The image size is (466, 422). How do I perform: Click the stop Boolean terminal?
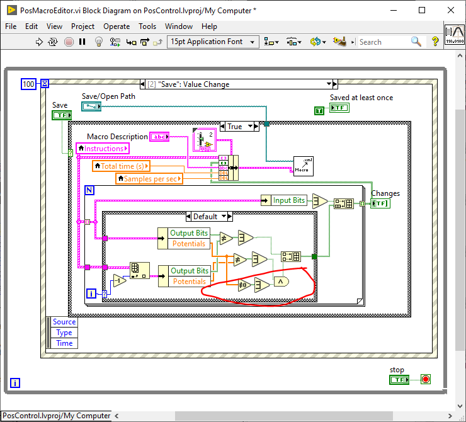(x=398, y=380)
